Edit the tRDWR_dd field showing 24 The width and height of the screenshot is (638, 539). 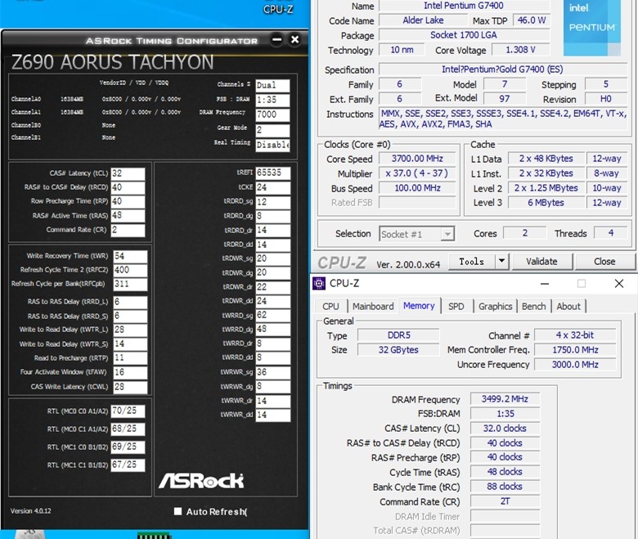[273, 301]
